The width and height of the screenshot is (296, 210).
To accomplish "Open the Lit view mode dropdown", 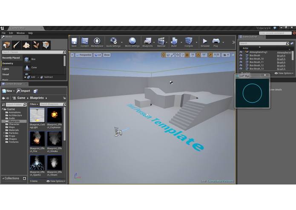I will 98,55.
